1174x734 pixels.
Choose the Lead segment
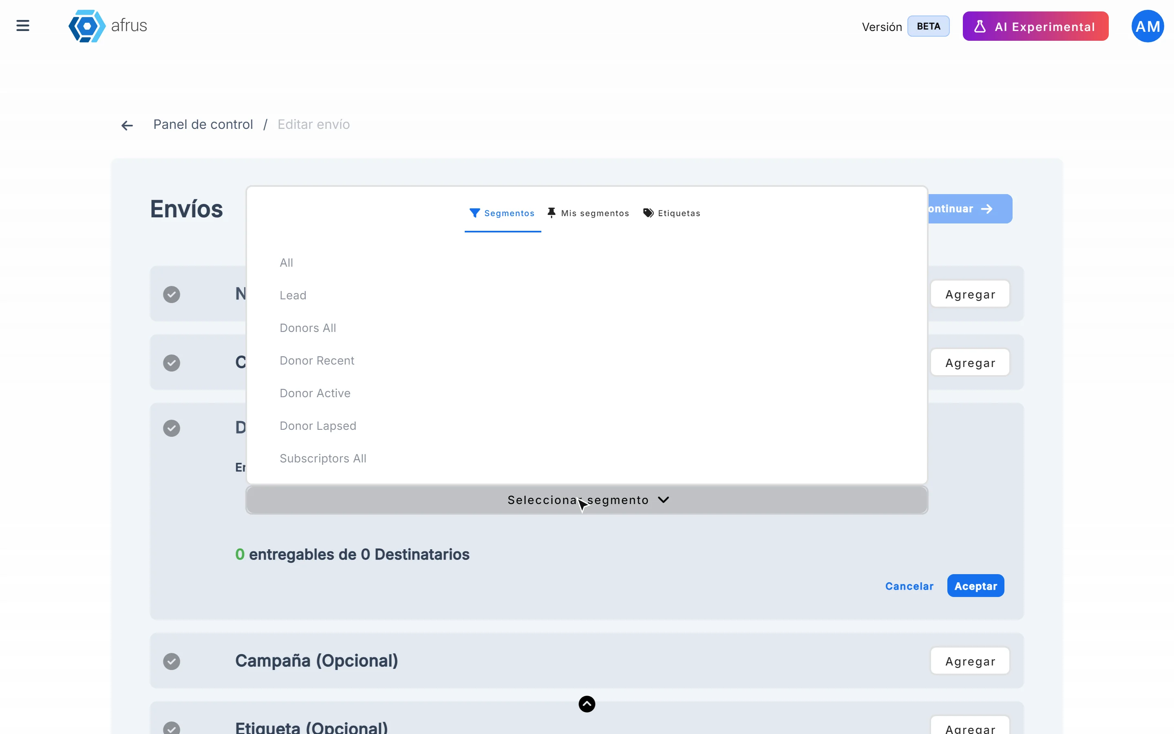[293, 295]
